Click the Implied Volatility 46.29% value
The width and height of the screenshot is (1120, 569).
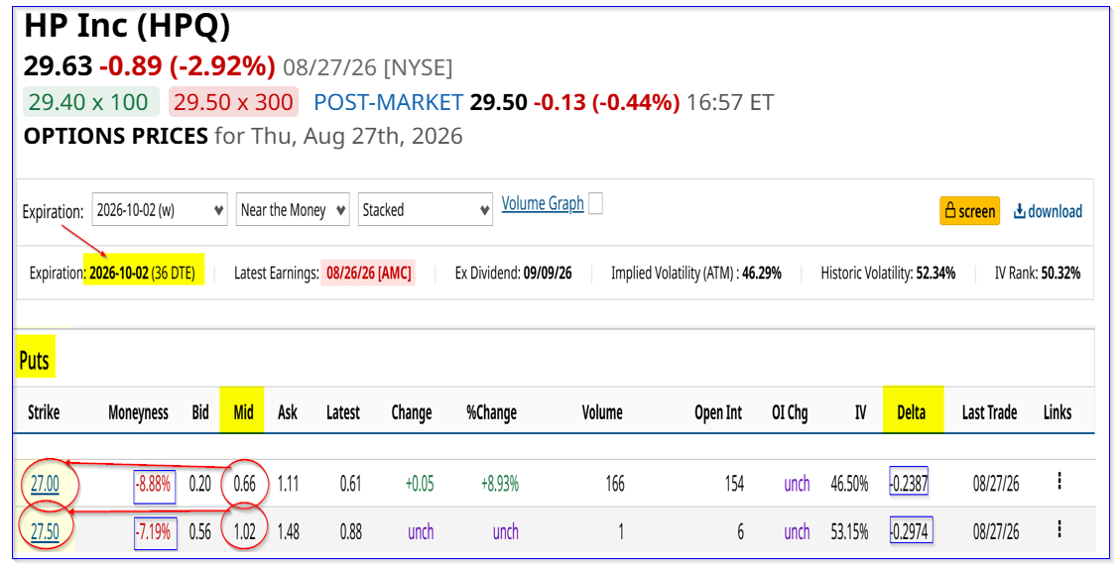click(x=762, y=273)
